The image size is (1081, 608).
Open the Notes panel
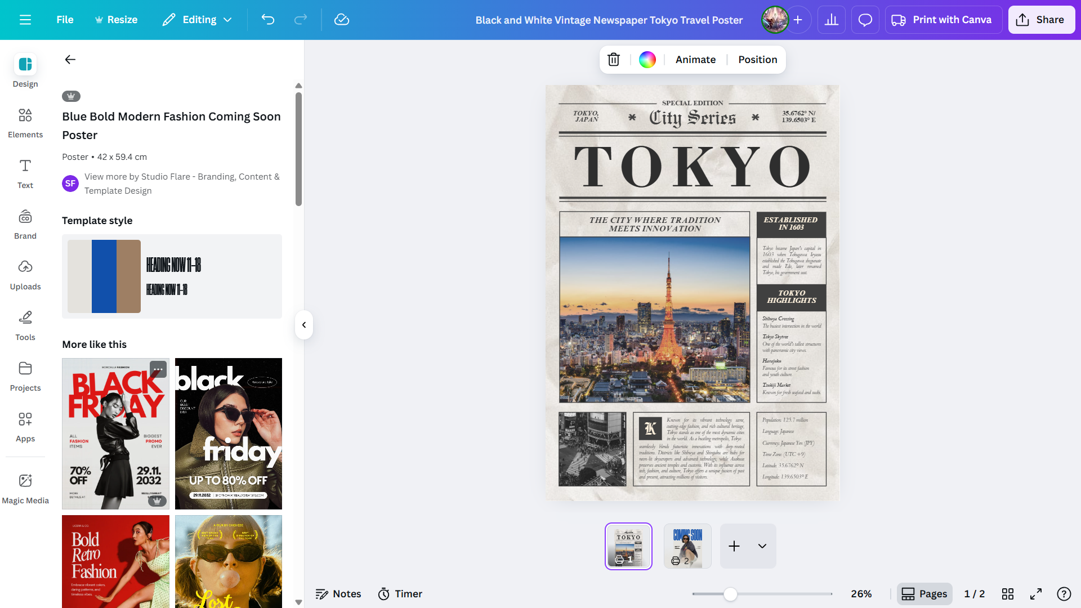(x=338, y=594)
